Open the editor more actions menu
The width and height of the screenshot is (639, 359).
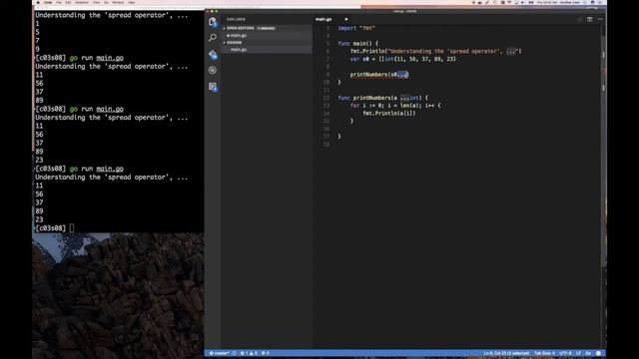tap(600, 19)
